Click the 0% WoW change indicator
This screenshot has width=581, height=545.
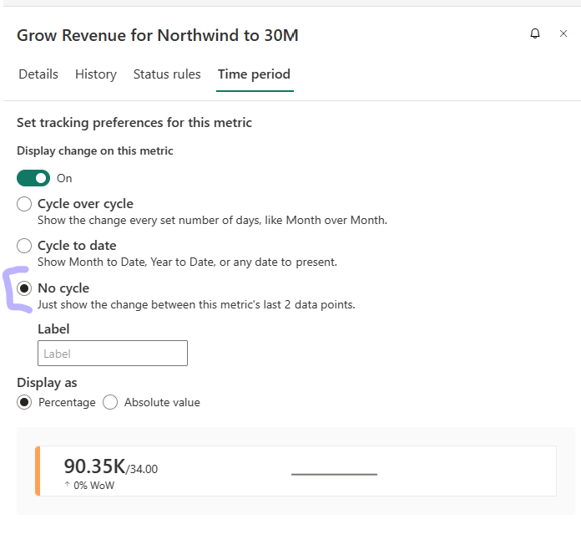pyautogui.click(x=89, y=486)
